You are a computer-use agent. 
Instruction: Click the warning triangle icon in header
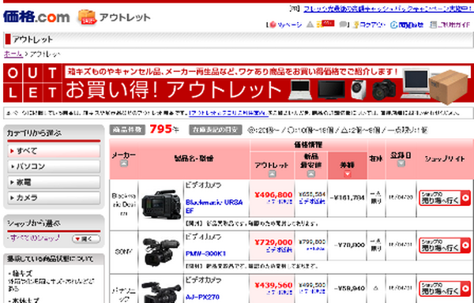point(310,24)
